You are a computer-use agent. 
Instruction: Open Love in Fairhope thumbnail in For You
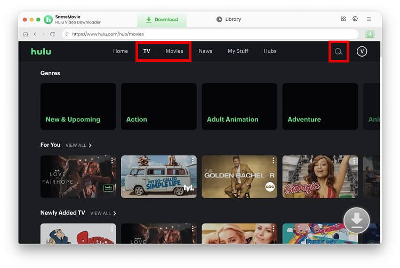click(78, 177)
